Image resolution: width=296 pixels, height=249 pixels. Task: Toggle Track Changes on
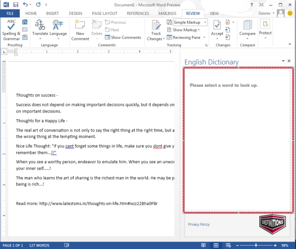coord(156,30)
